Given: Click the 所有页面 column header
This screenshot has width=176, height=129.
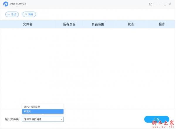Looking at the screenshot, I should tap(69, 24).
